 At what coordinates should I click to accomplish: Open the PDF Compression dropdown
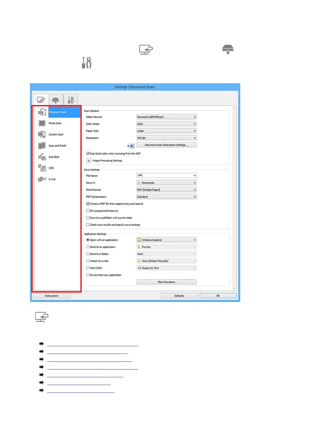point(167,197)
